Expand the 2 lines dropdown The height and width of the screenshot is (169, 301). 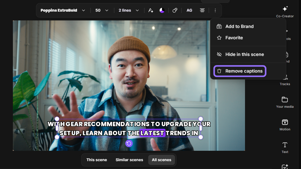[x=129, y=10]
